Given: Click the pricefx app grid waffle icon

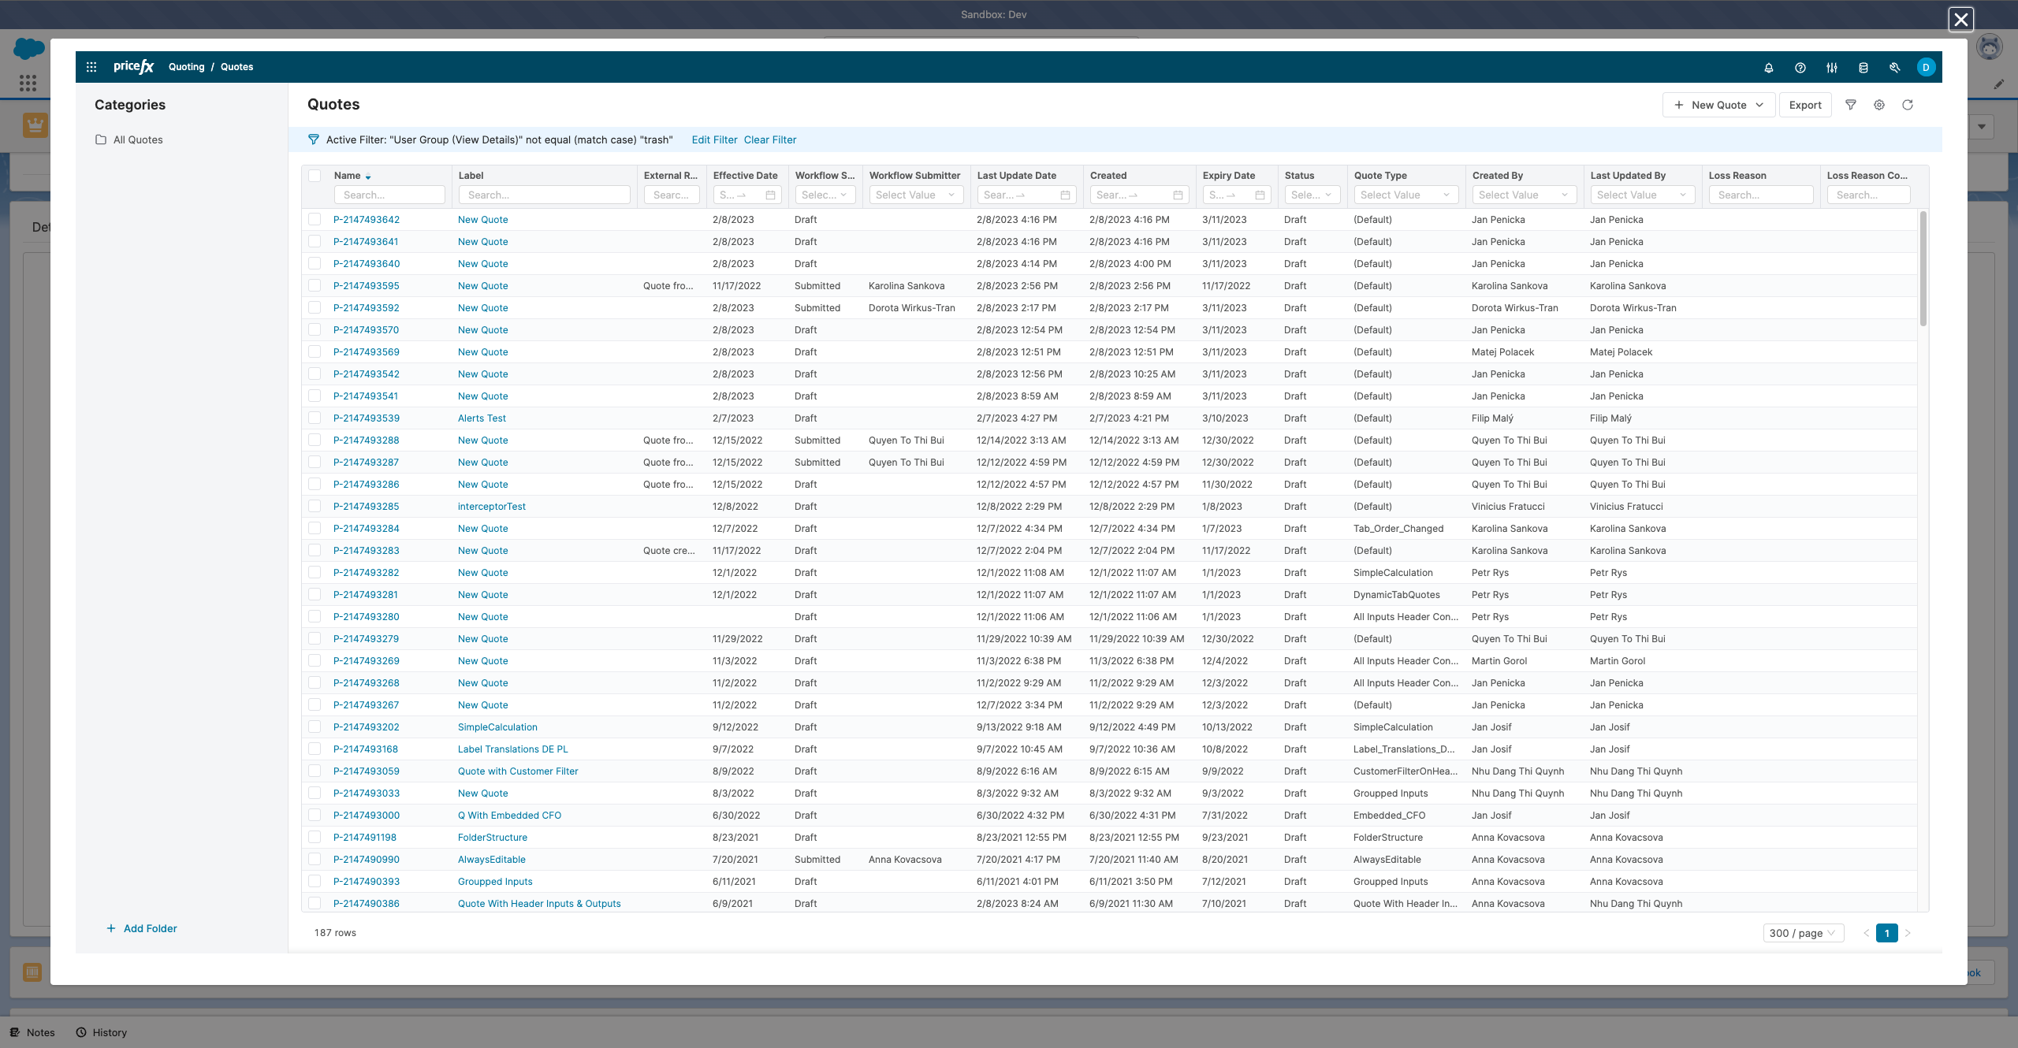Looking at the screenshot, I should (x=91, y=66).
